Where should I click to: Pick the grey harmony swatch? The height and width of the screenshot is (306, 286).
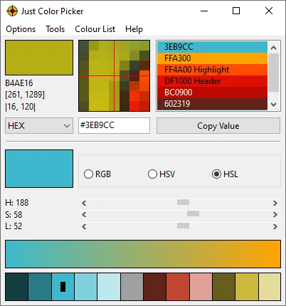132,287
